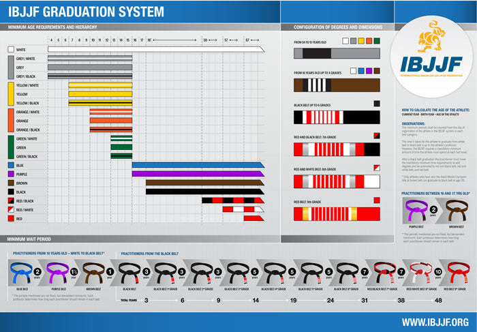Click the Red legend swatch on left
The image size is (477, 332).
click(x=11, y=219)
